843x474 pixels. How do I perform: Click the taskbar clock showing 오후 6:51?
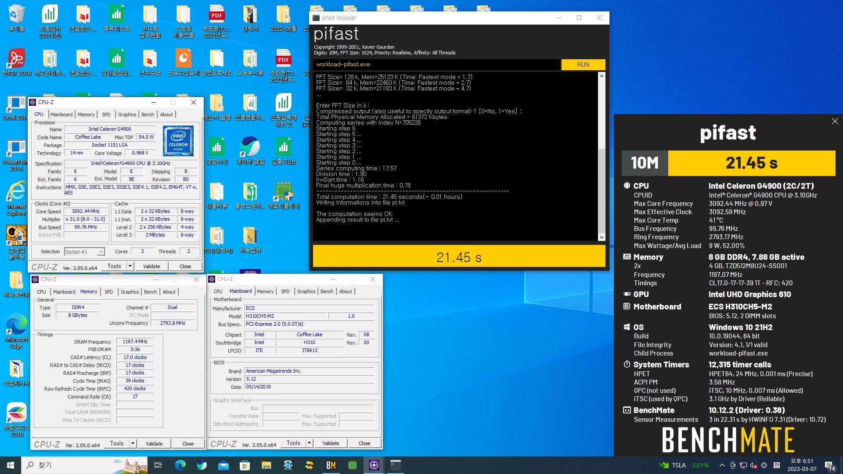(x=802, y=465)
